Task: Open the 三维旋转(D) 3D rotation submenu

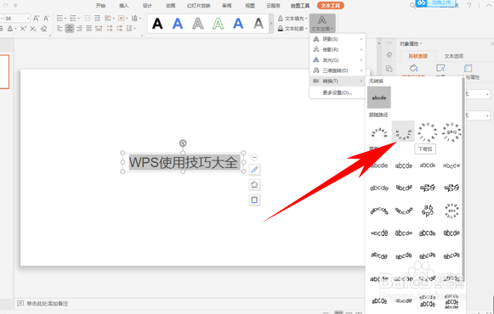Action: point(338,70)
